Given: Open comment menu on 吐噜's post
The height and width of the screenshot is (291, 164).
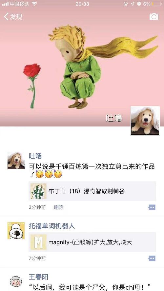Looking at the screenshot, I should coord(152,207).
